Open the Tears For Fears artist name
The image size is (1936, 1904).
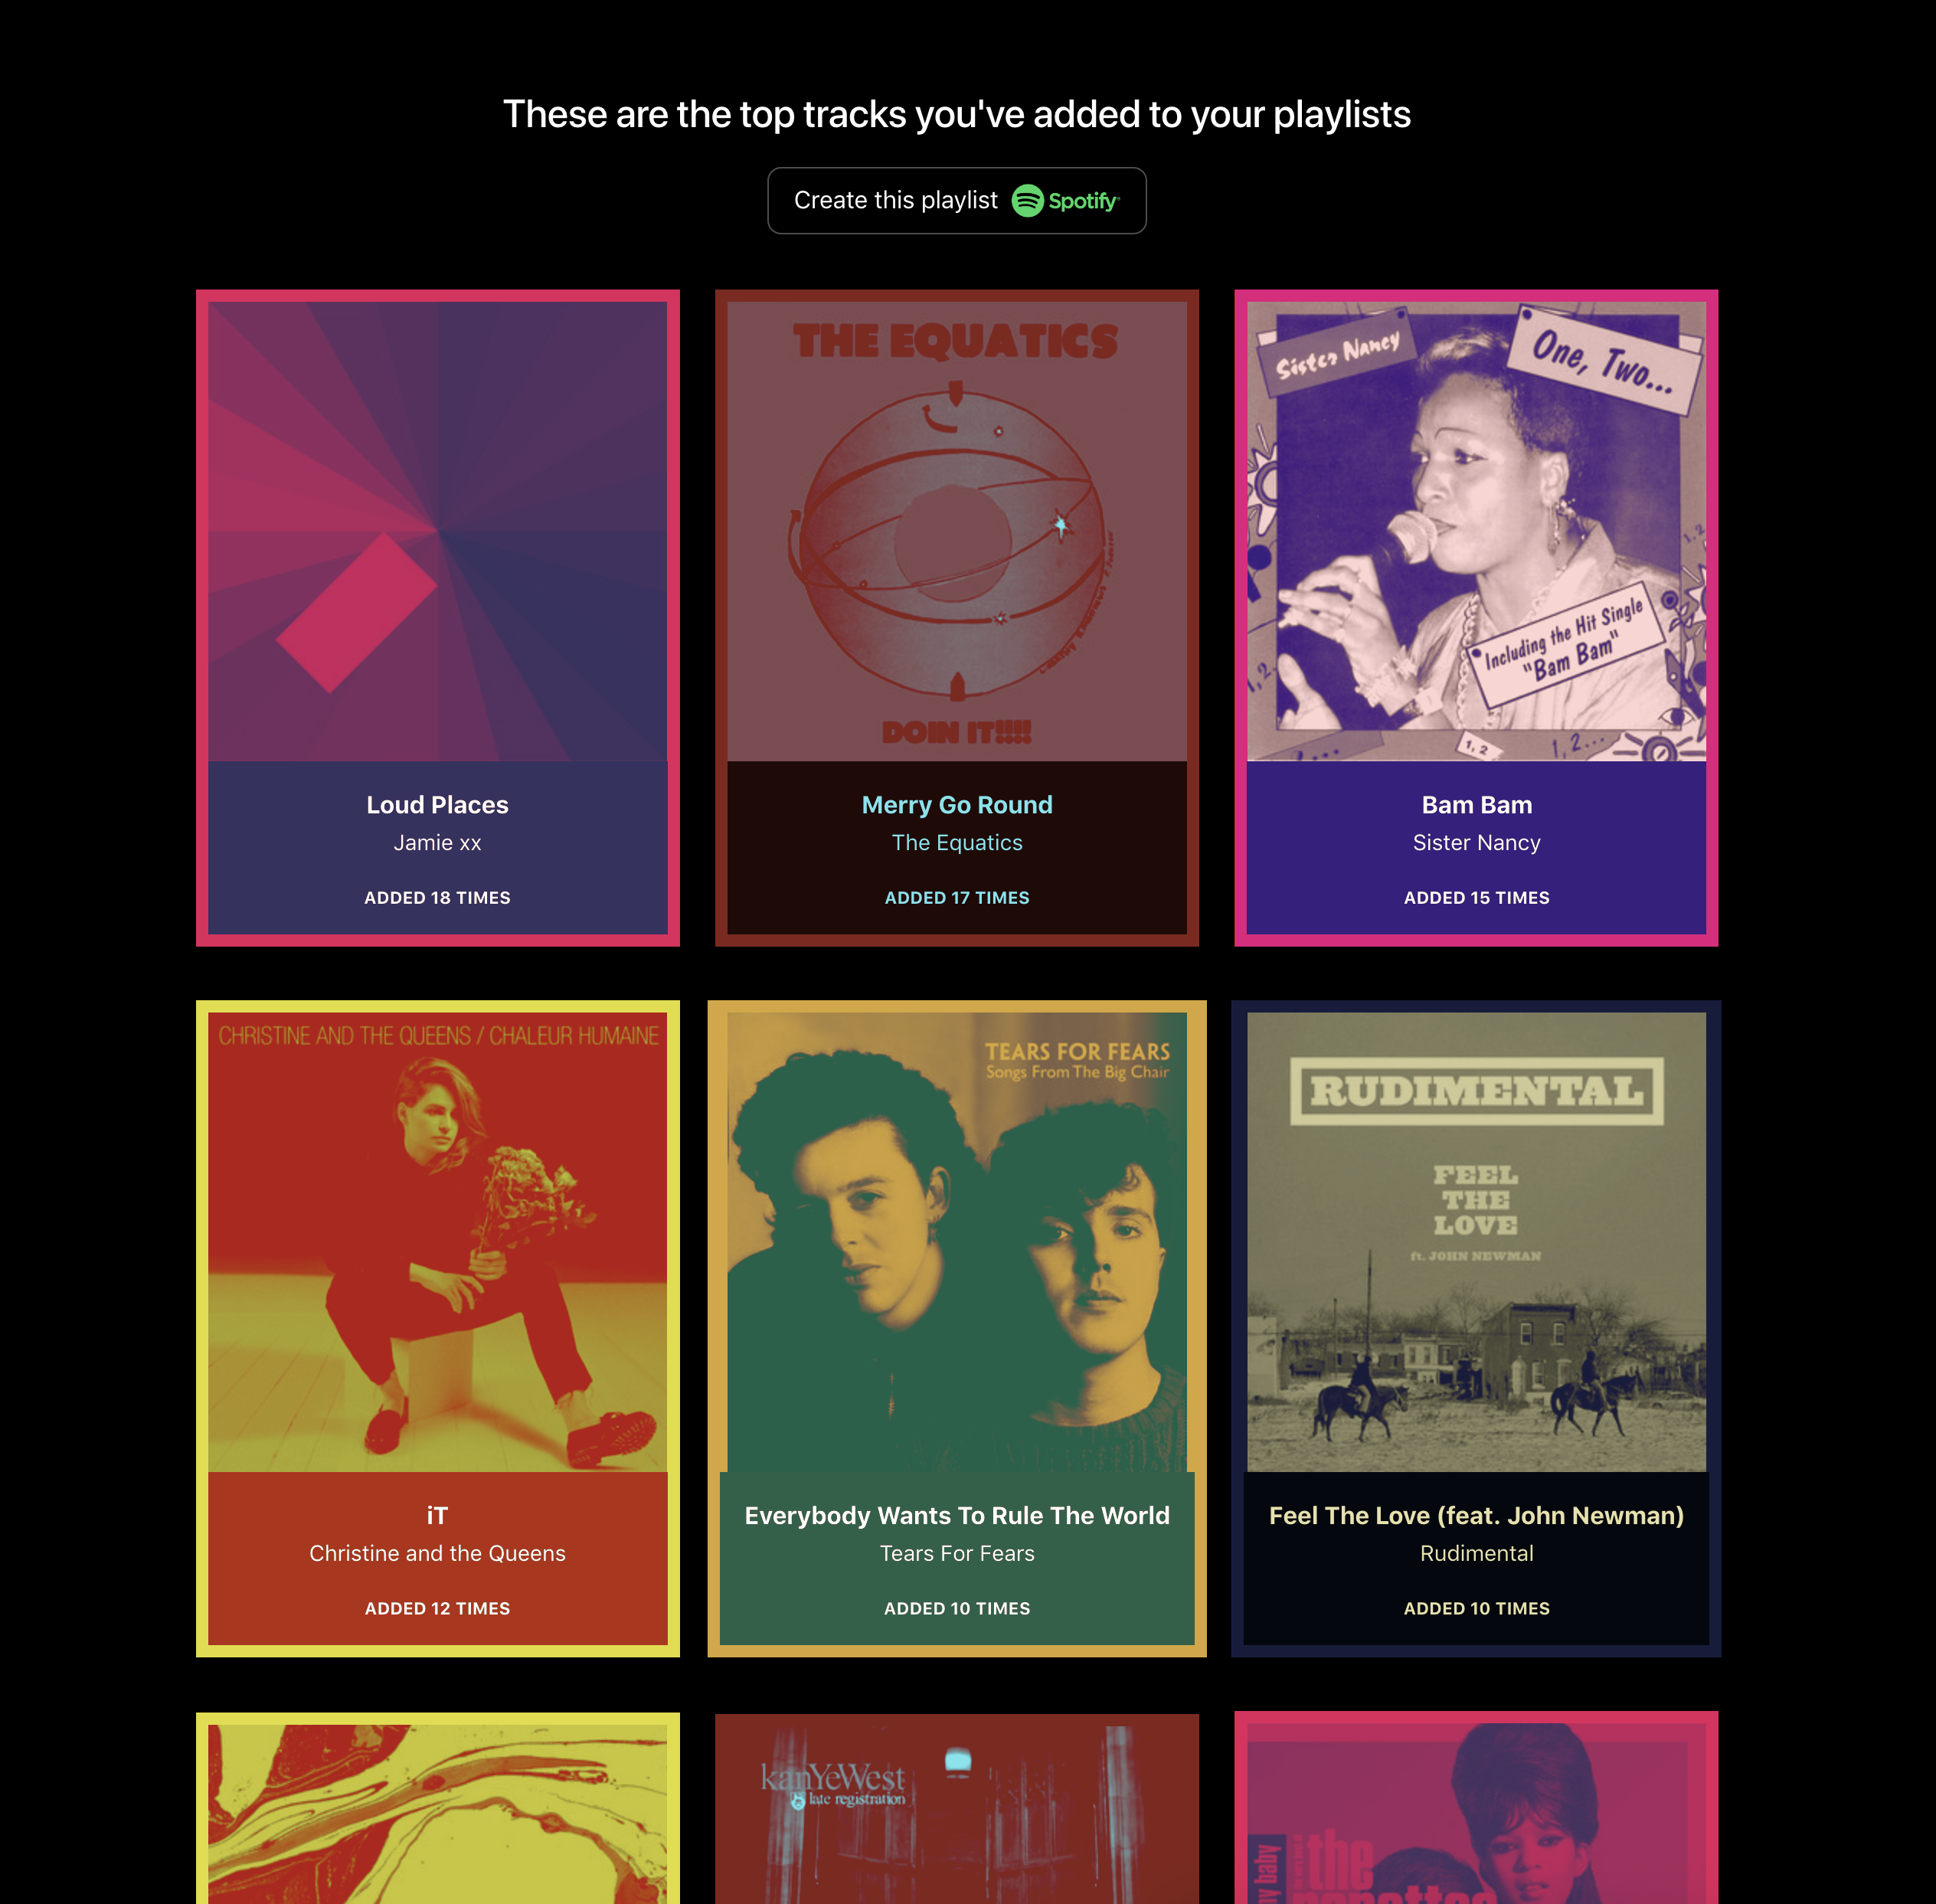click(956, 1554)
